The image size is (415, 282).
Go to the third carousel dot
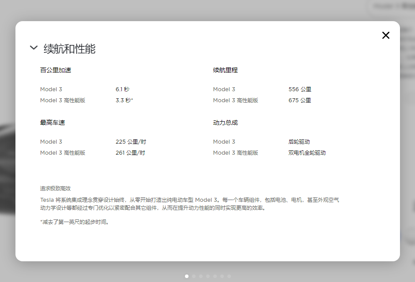(x=201, y=276)
